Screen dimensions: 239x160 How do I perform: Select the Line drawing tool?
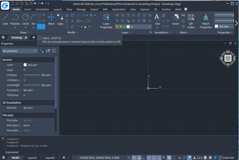coord(5,19)
